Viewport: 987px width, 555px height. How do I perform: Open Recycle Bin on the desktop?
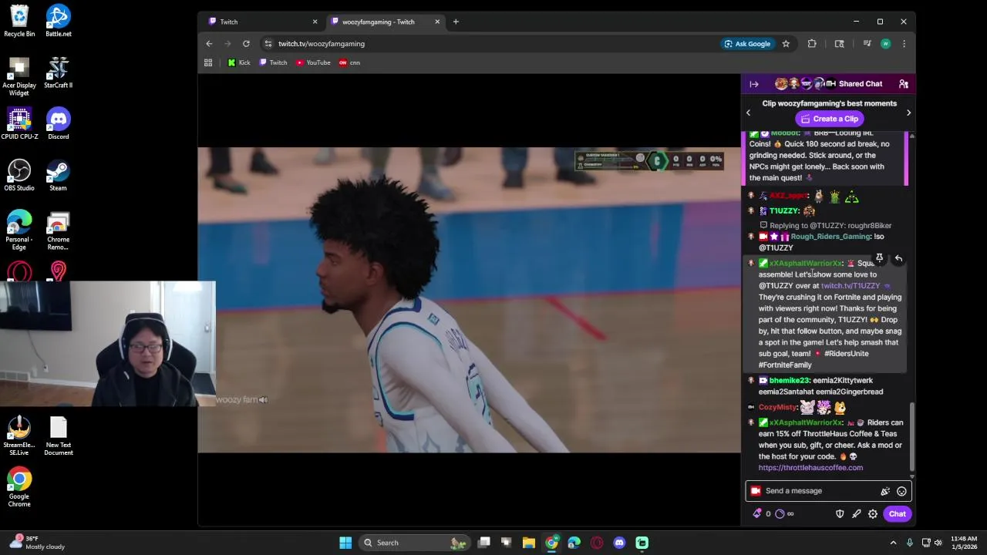(x=19, y=21)
